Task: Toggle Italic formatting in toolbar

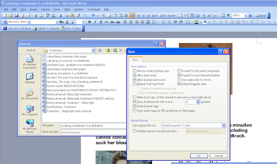Action: click(x=95, y=22)
